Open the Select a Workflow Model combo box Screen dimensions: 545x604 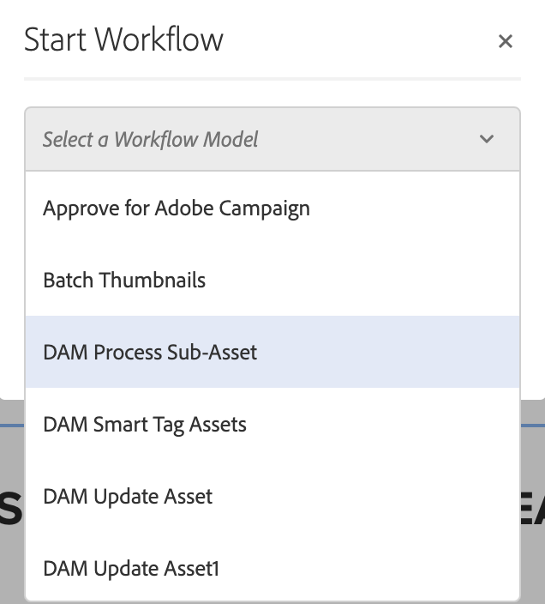[x=272, y=139]
